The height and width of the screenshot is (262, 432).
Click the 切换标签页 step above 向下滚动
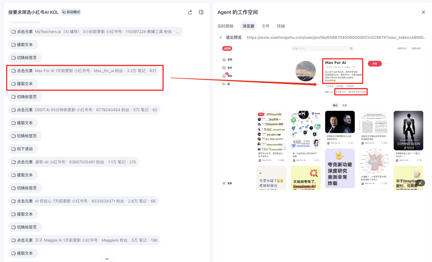(x=25, y=136)
